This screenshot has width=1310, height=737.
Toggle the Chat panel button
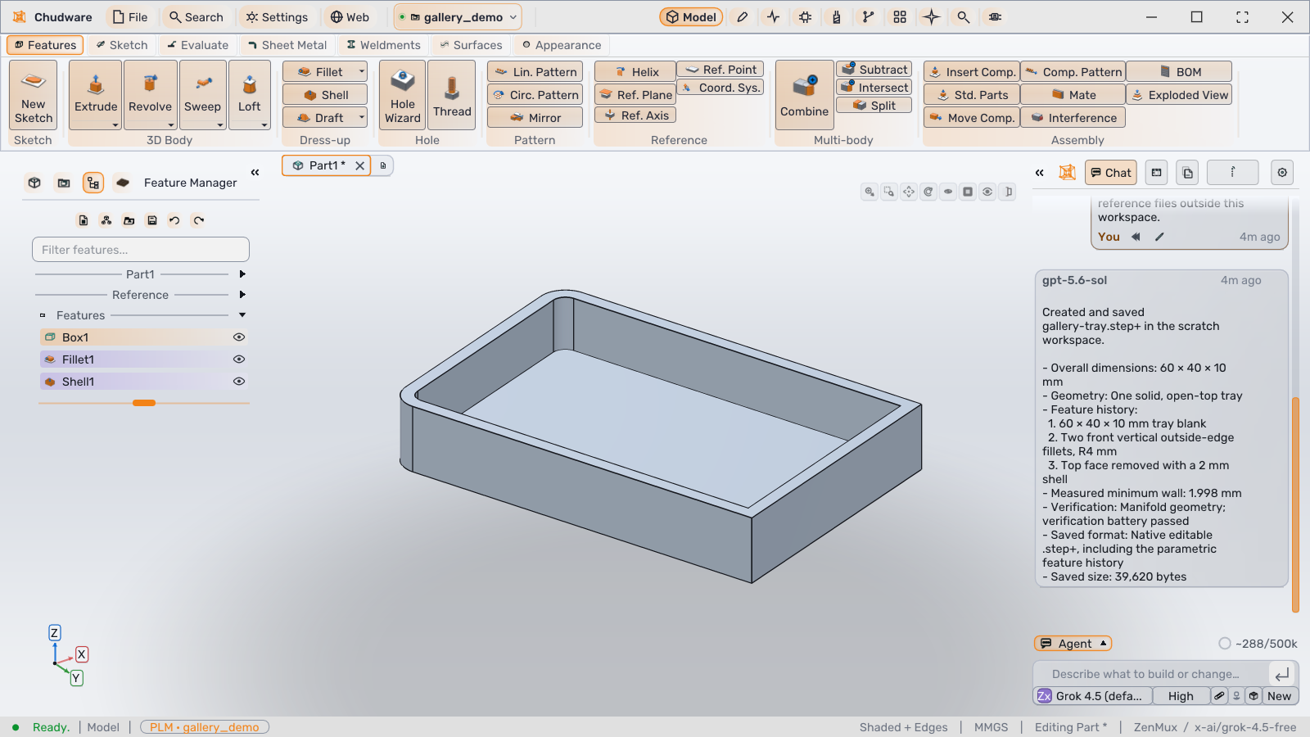click(1111, 173)
